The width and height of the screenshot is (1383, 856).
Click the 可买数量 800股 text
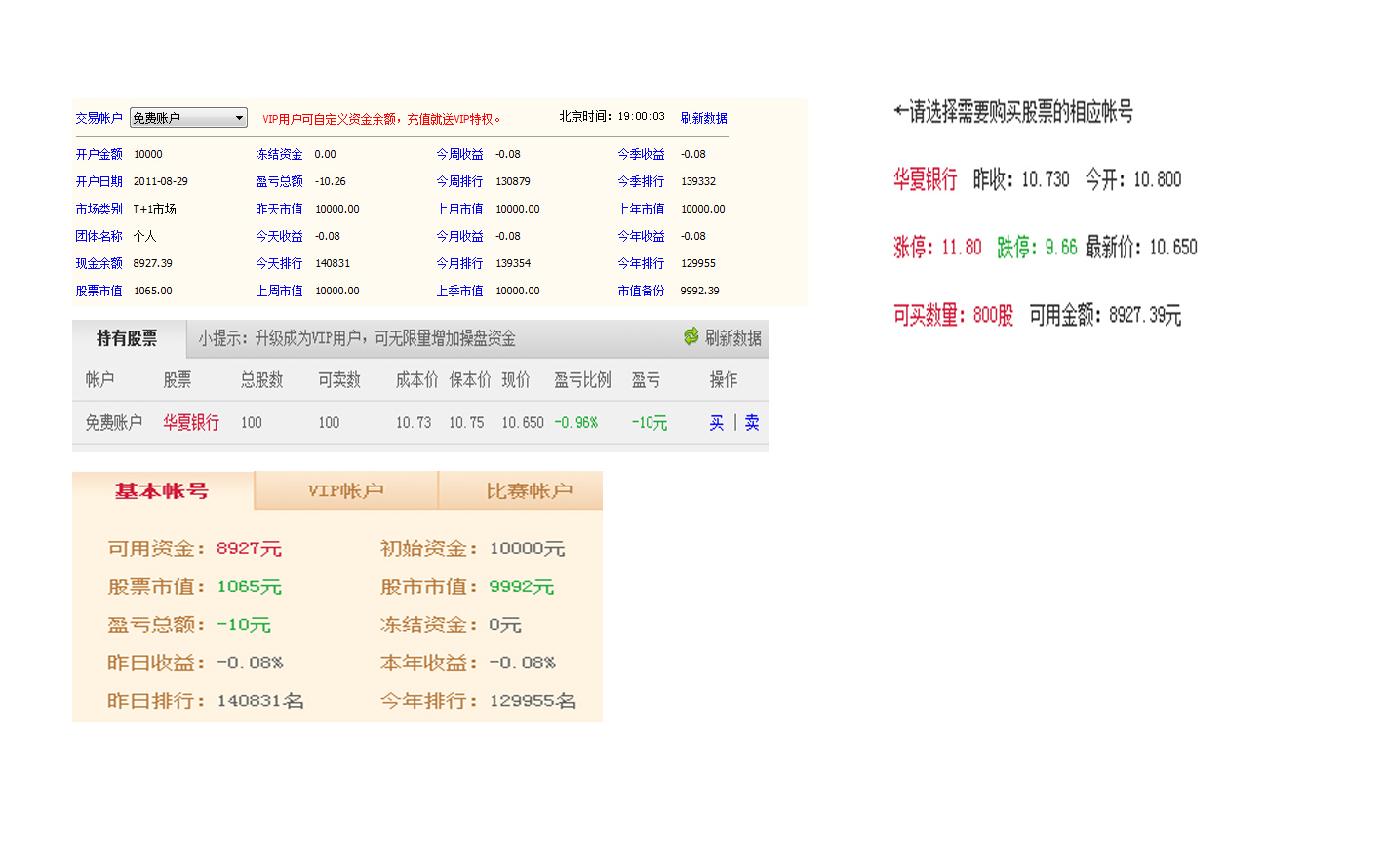[953, 315]
